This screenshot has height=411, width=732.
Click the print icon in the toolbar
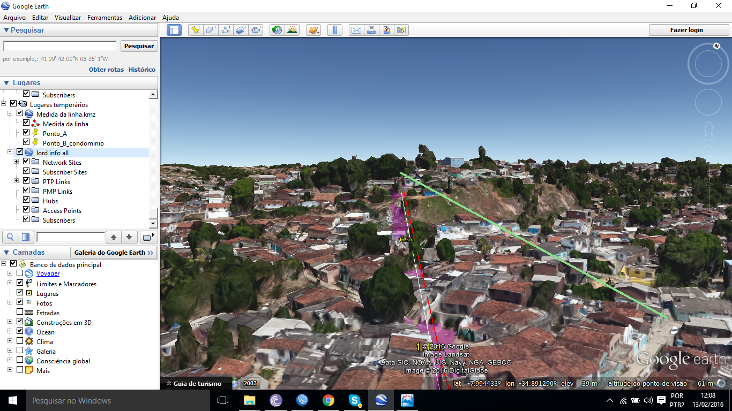click(371, 30)
